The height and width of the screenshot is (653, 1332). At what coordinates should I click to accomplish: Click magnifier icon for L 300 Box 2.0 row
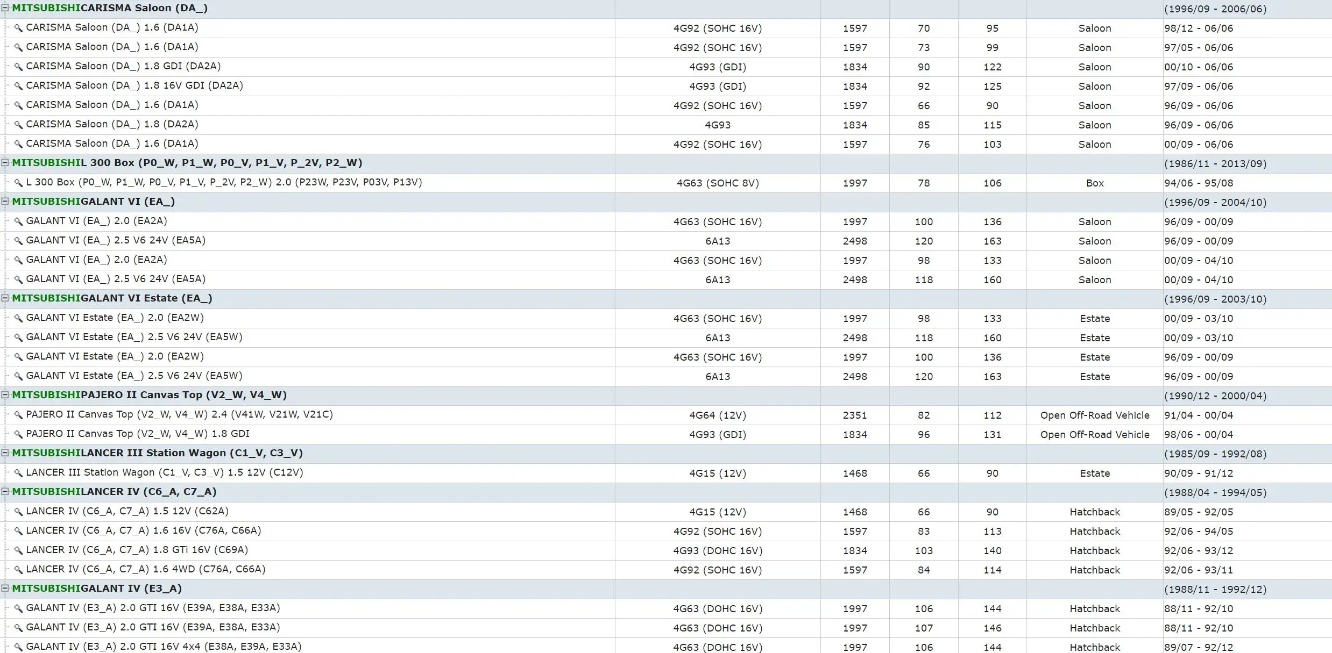click(18, 183)
